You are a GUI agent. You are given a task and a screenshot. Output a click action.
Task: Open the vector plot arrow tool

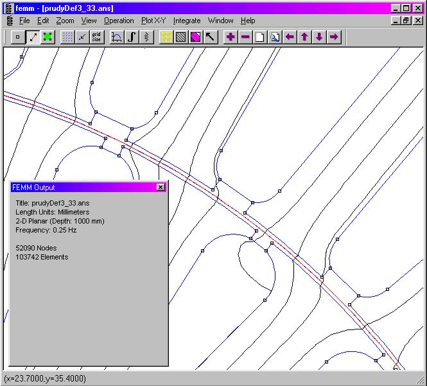click(210, 37)
